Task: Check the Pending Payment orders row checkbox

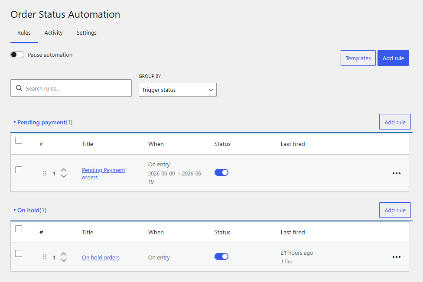Action: point(19,170)
